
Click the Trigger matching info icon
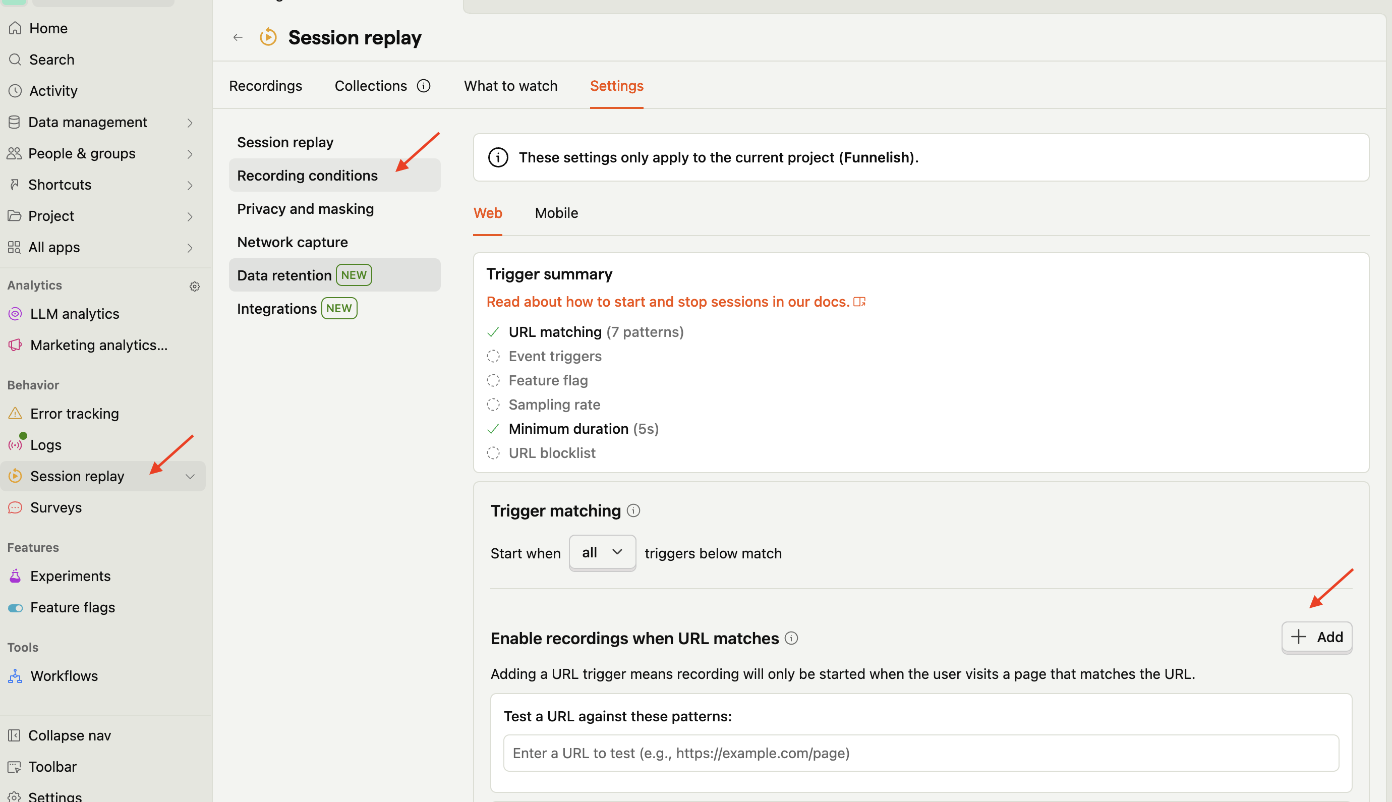click(x=634, y=510)
